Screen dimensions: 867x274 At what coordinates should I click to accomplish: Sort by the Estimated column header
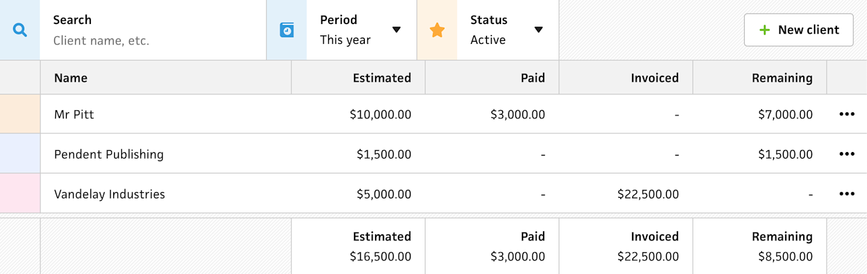pos(382,78)
